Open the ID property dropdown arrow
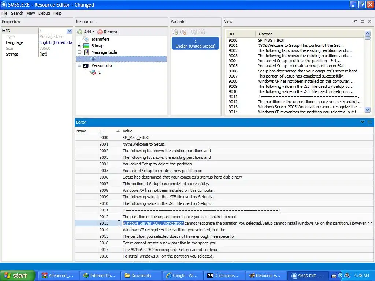Screen dimensions: 375x281 click(69, 31)
